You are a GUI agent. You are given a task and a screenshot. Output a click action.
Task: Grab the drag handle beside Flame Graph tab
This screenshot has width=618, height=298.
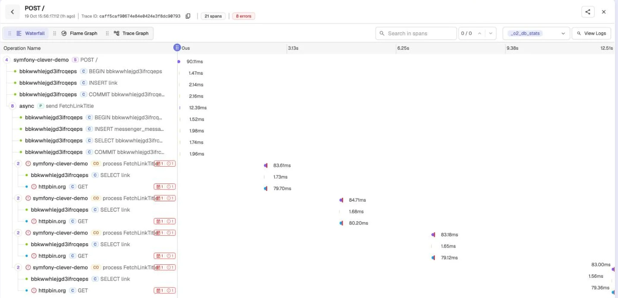coord(55,33)
